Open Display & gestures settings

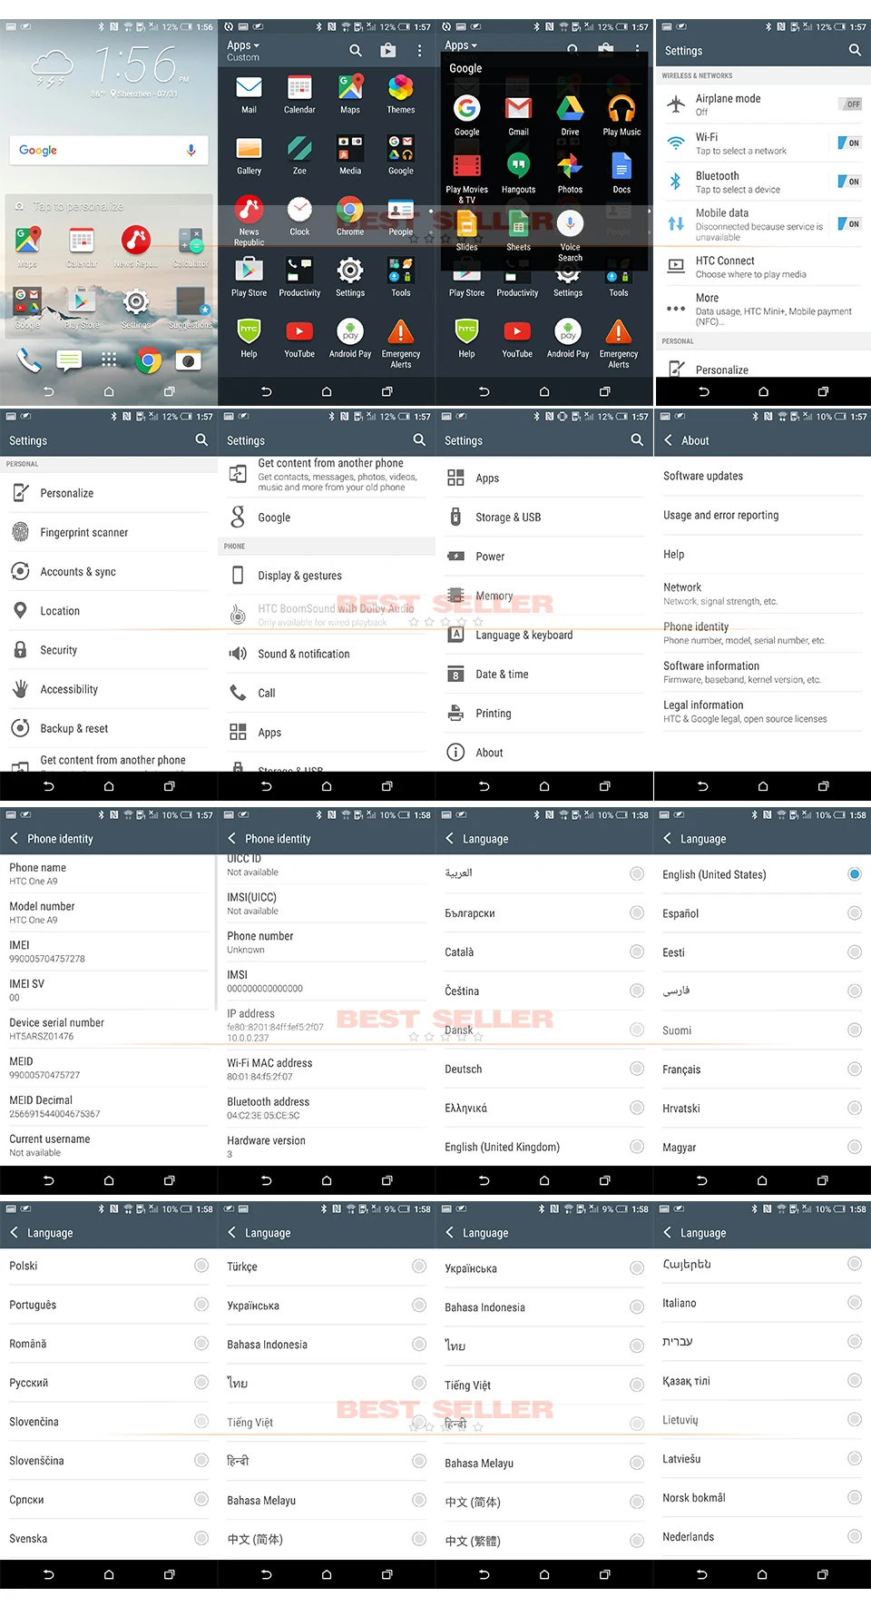pos(327,576)
